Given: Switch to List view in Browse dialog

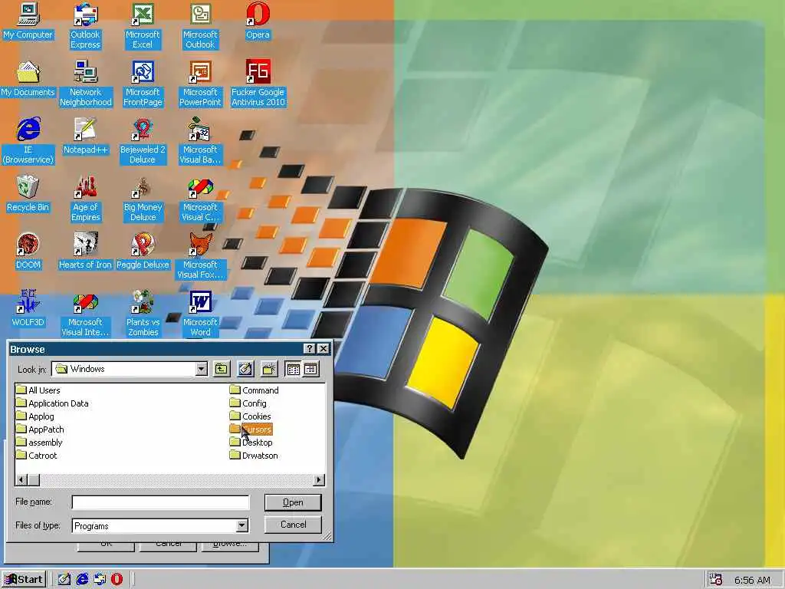Looking at the screenshot, I should click(x=294, y=369).
